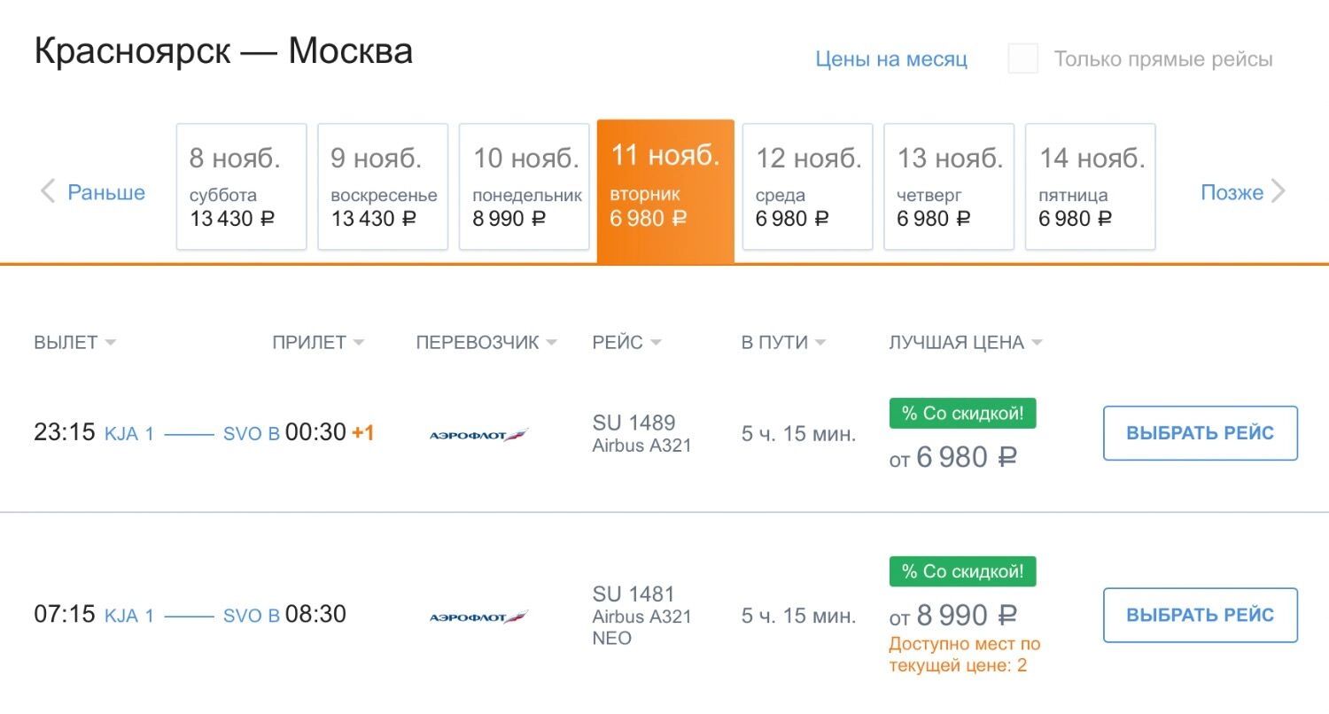
Task: Pick the 14 нояб. пятница date tab
Action: [x=1091, y=187]
